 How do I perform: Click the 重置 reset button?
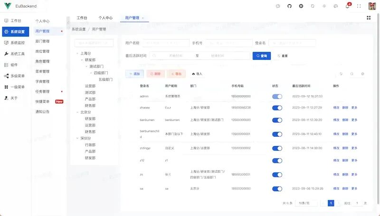[283, 56]
